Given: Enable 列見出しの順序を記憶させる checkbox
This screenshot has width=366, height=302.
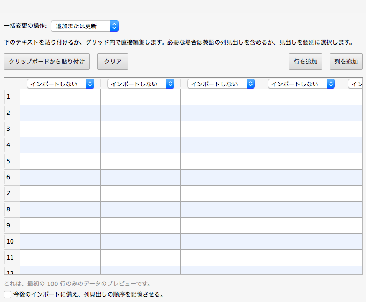Looking at the screenshot, I should coord(7,294).
